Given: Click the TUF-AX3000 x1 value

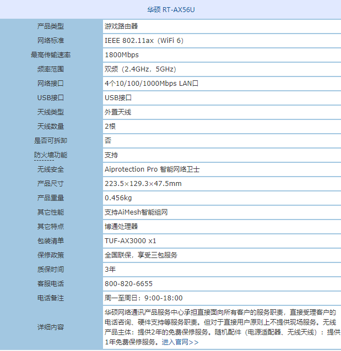Looking at the screenshot, I should (x=131, y=241).
